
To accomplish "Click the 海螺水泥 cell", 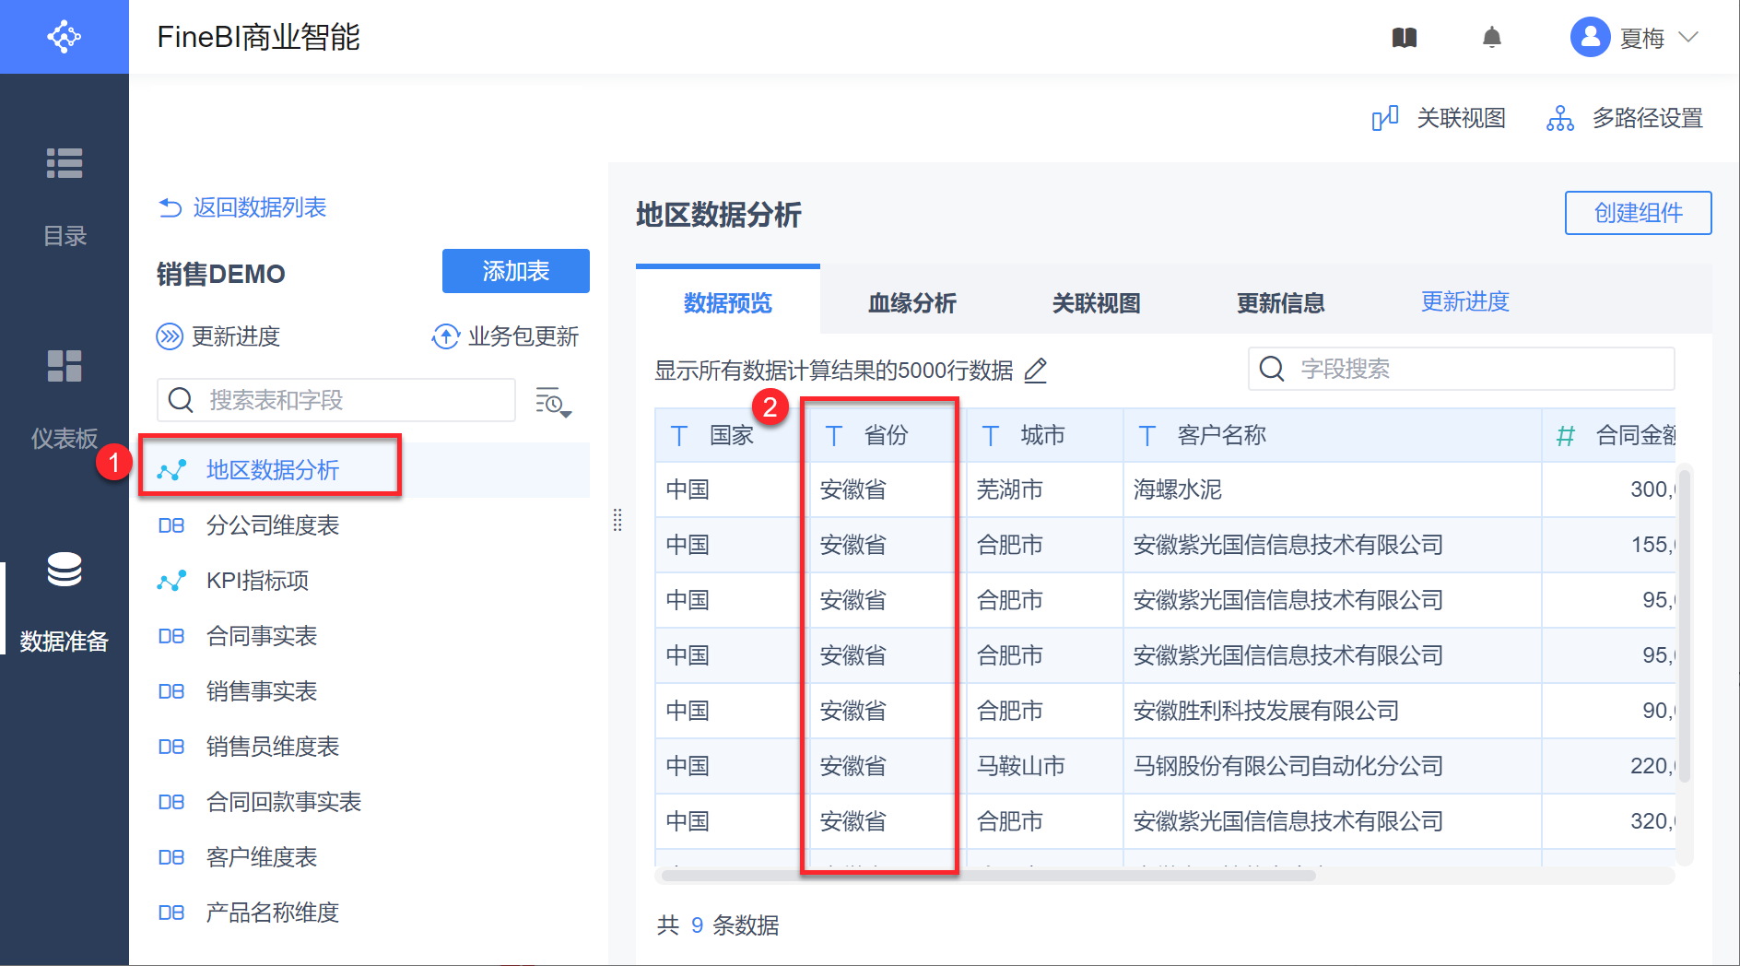I will (1333, 489).
